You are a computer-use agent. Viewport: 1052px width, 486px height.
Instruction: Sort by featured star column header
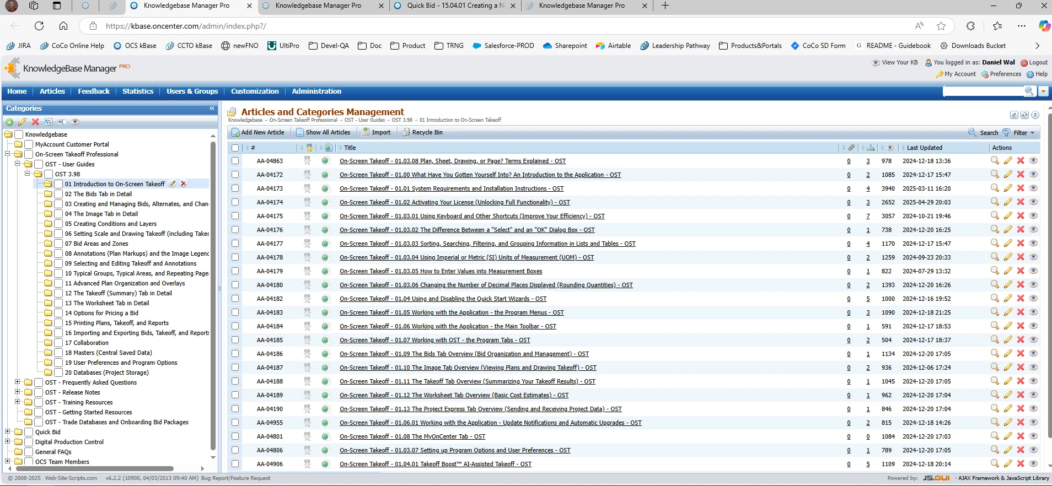309,148
